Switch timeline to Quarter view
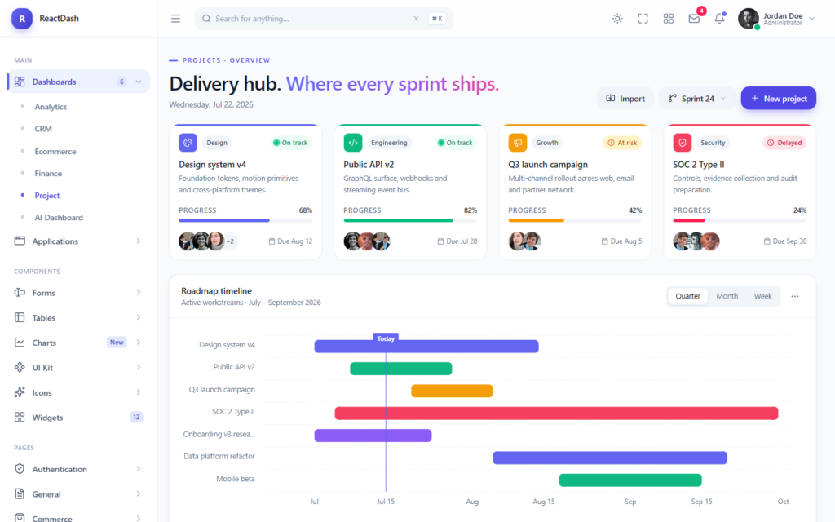 point(687,296)
